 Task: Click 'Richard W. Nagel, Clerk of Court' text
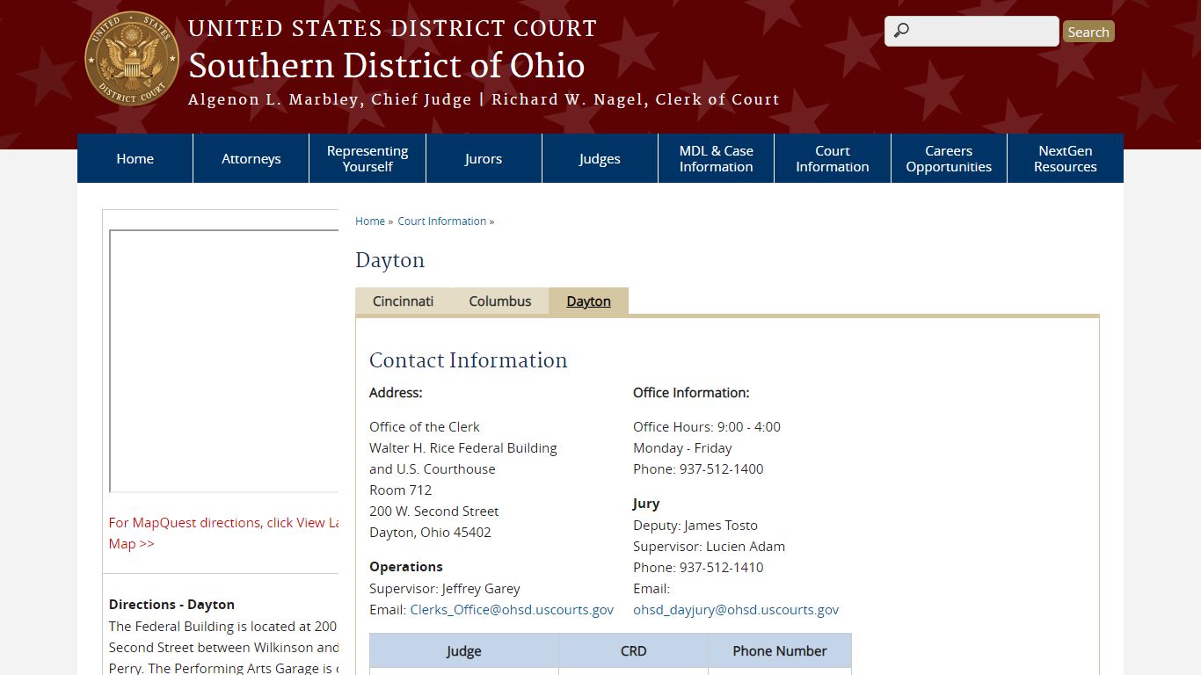click(636, 99)
